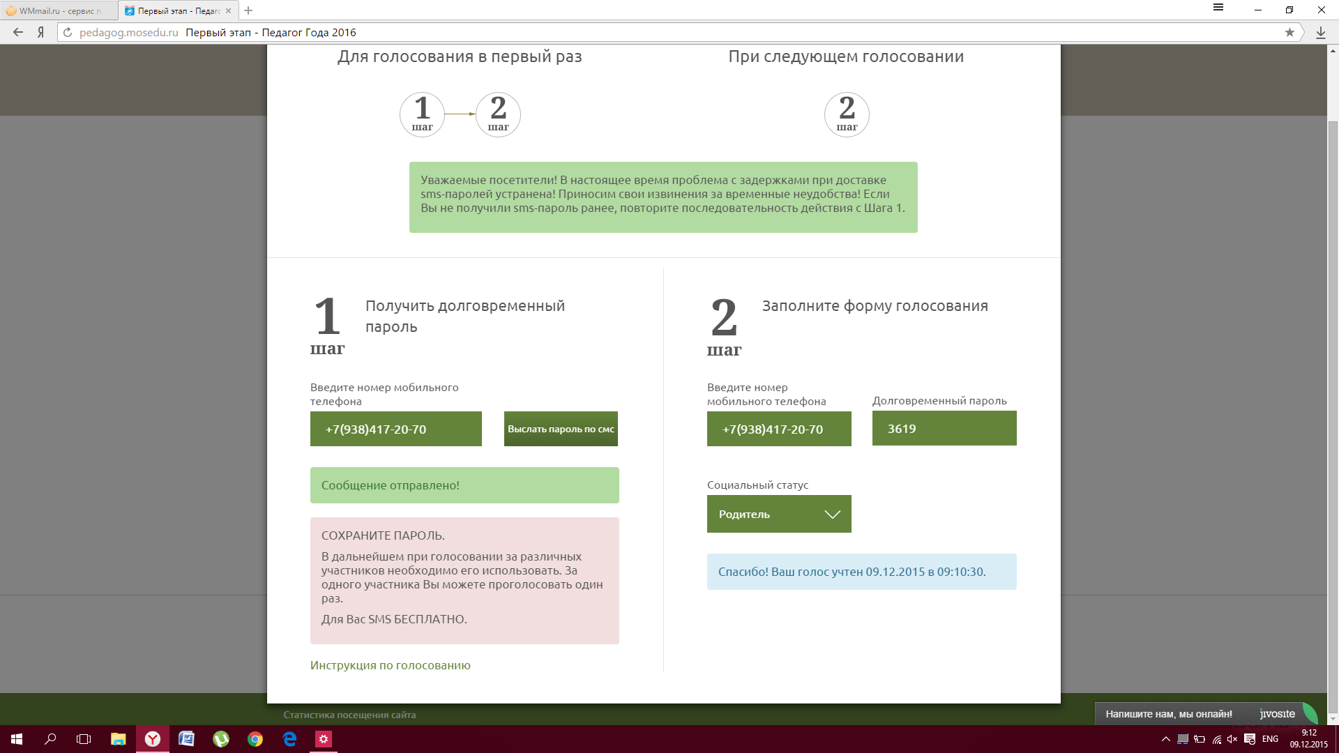Screen dimensions: 1339x753
Task: Focus the step 2 phone number field
Action: point(779,429)
